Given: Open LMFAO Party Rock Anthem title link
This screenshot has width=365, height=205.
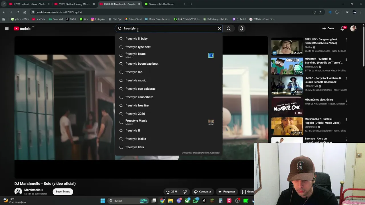Looking at the screenshot, I should click(323, 80).
